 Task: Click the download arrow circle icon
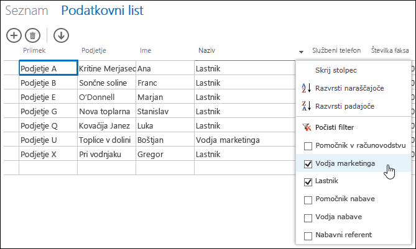pyautogui.click(x=61, y=35)
